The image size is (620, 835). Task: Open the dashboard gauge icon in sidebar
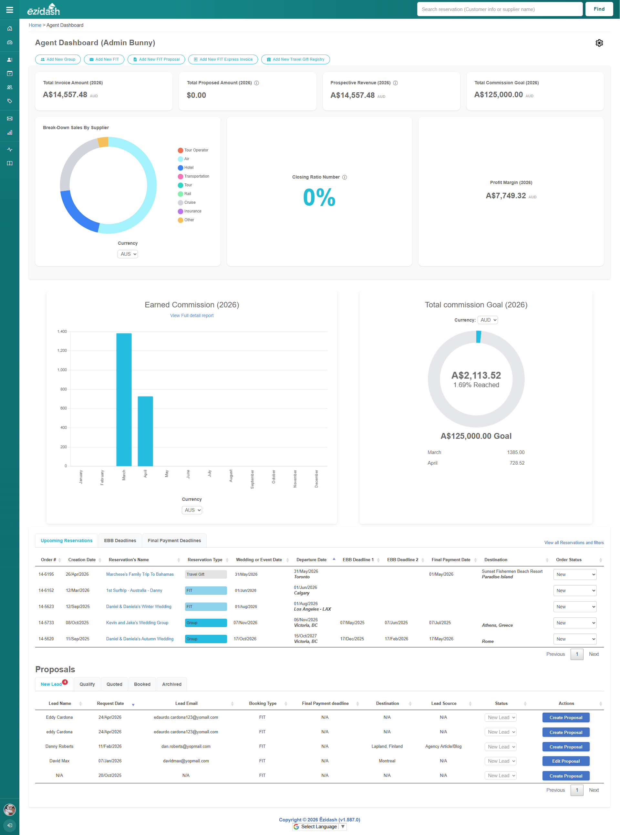[10, 42]
